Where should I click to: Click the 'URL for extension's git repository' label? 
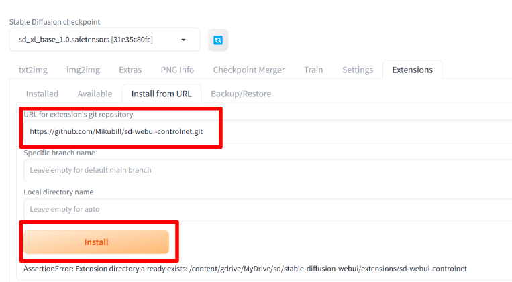79,114
